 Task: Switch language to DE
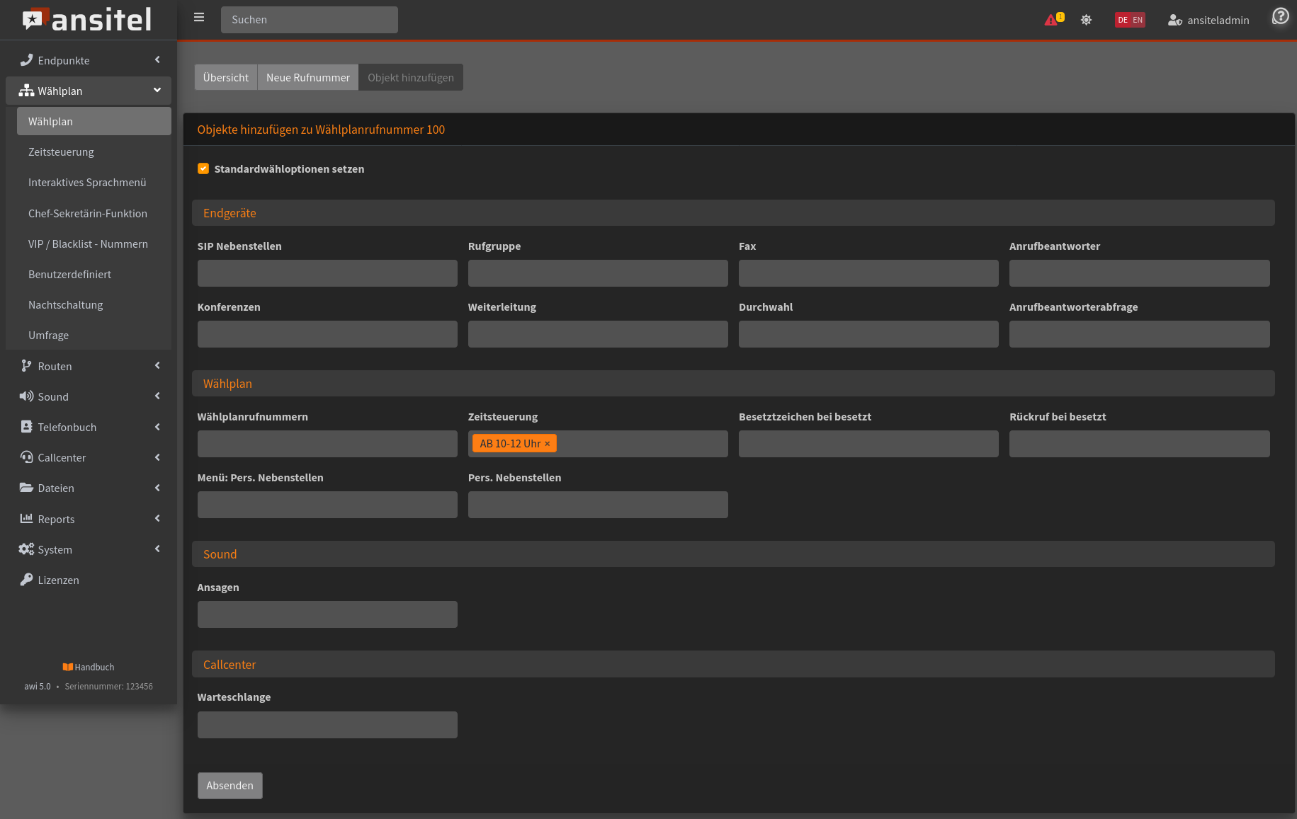point(1123,20)
